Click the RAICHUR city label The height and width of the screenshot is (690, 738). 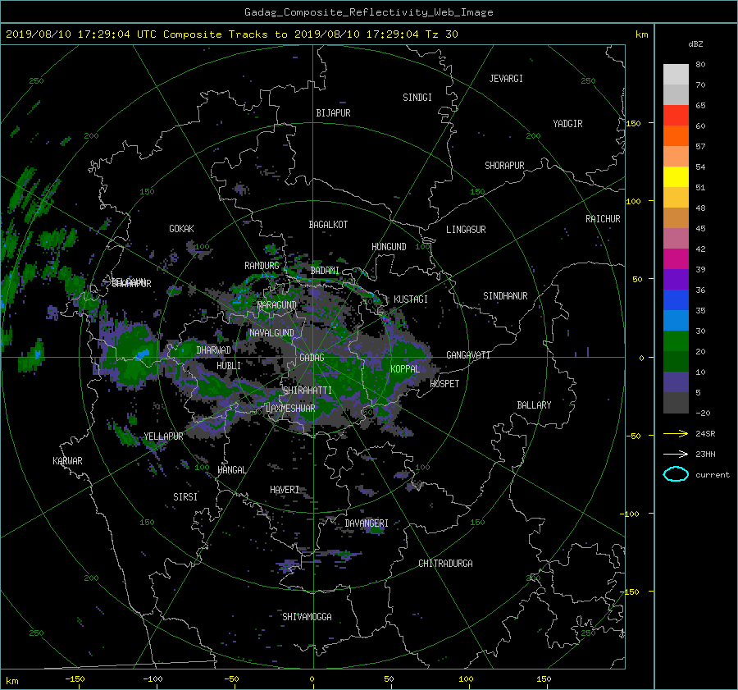603,219
